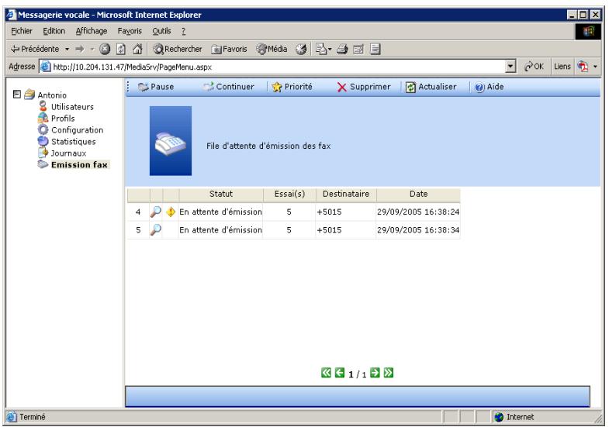Screen dimensions: 609x427
Task: Click the PDF converter toolbar icon
Action: pos(583,67)
